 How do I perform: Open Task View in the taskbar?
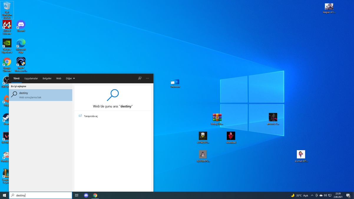coord(77,195)
